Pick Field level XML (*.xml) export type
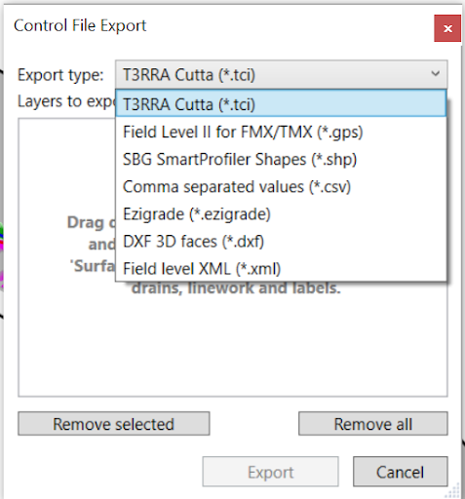Viewport: 465px width, 499px height. [281, 269]
